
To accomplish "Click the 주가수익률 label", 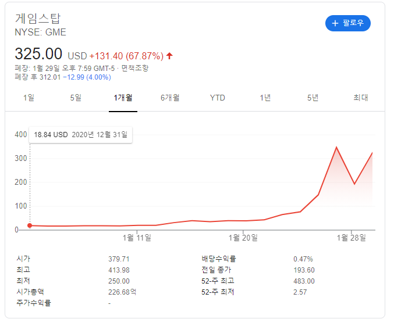I will point(34,303).
